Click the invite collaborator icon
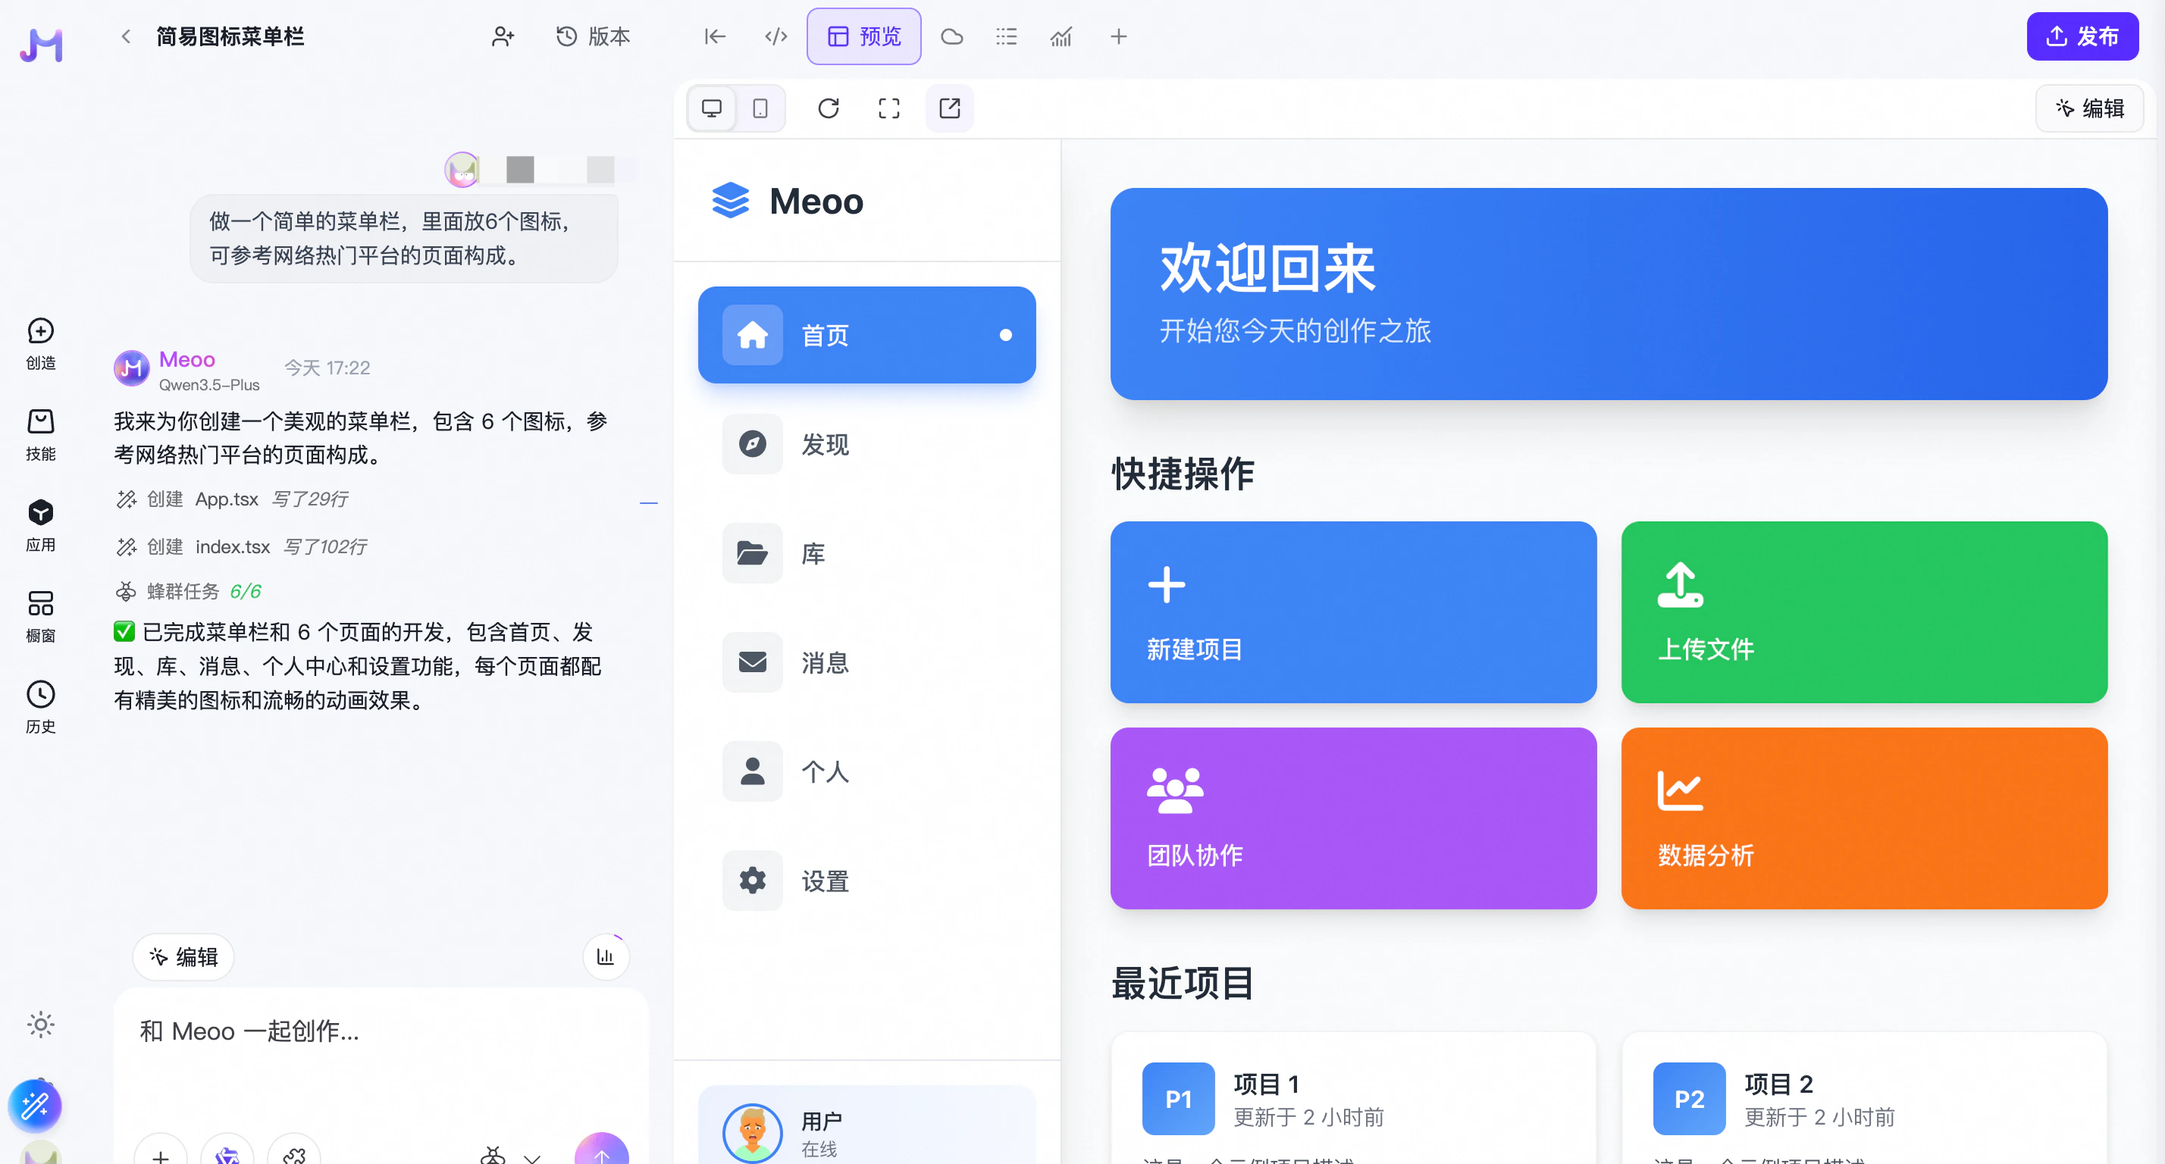Viewport: 2165px width, 1164px height. [503, 36]
